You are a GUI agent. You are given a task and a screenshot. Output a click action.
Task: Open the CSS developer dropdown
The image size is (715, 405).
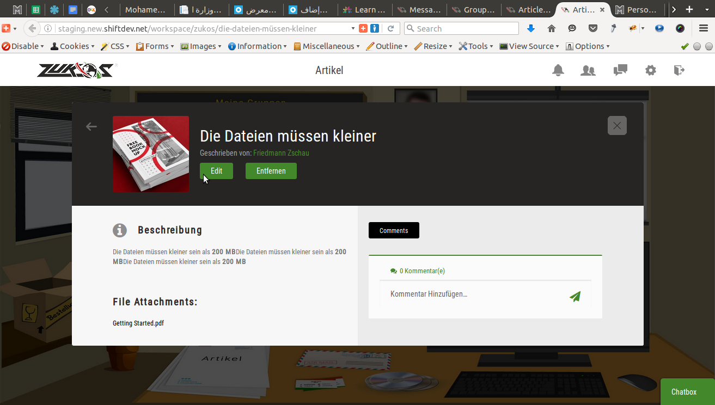[x=115, y=46]
